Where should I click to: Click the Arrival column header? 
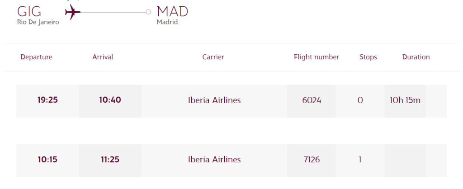[103, 57]
